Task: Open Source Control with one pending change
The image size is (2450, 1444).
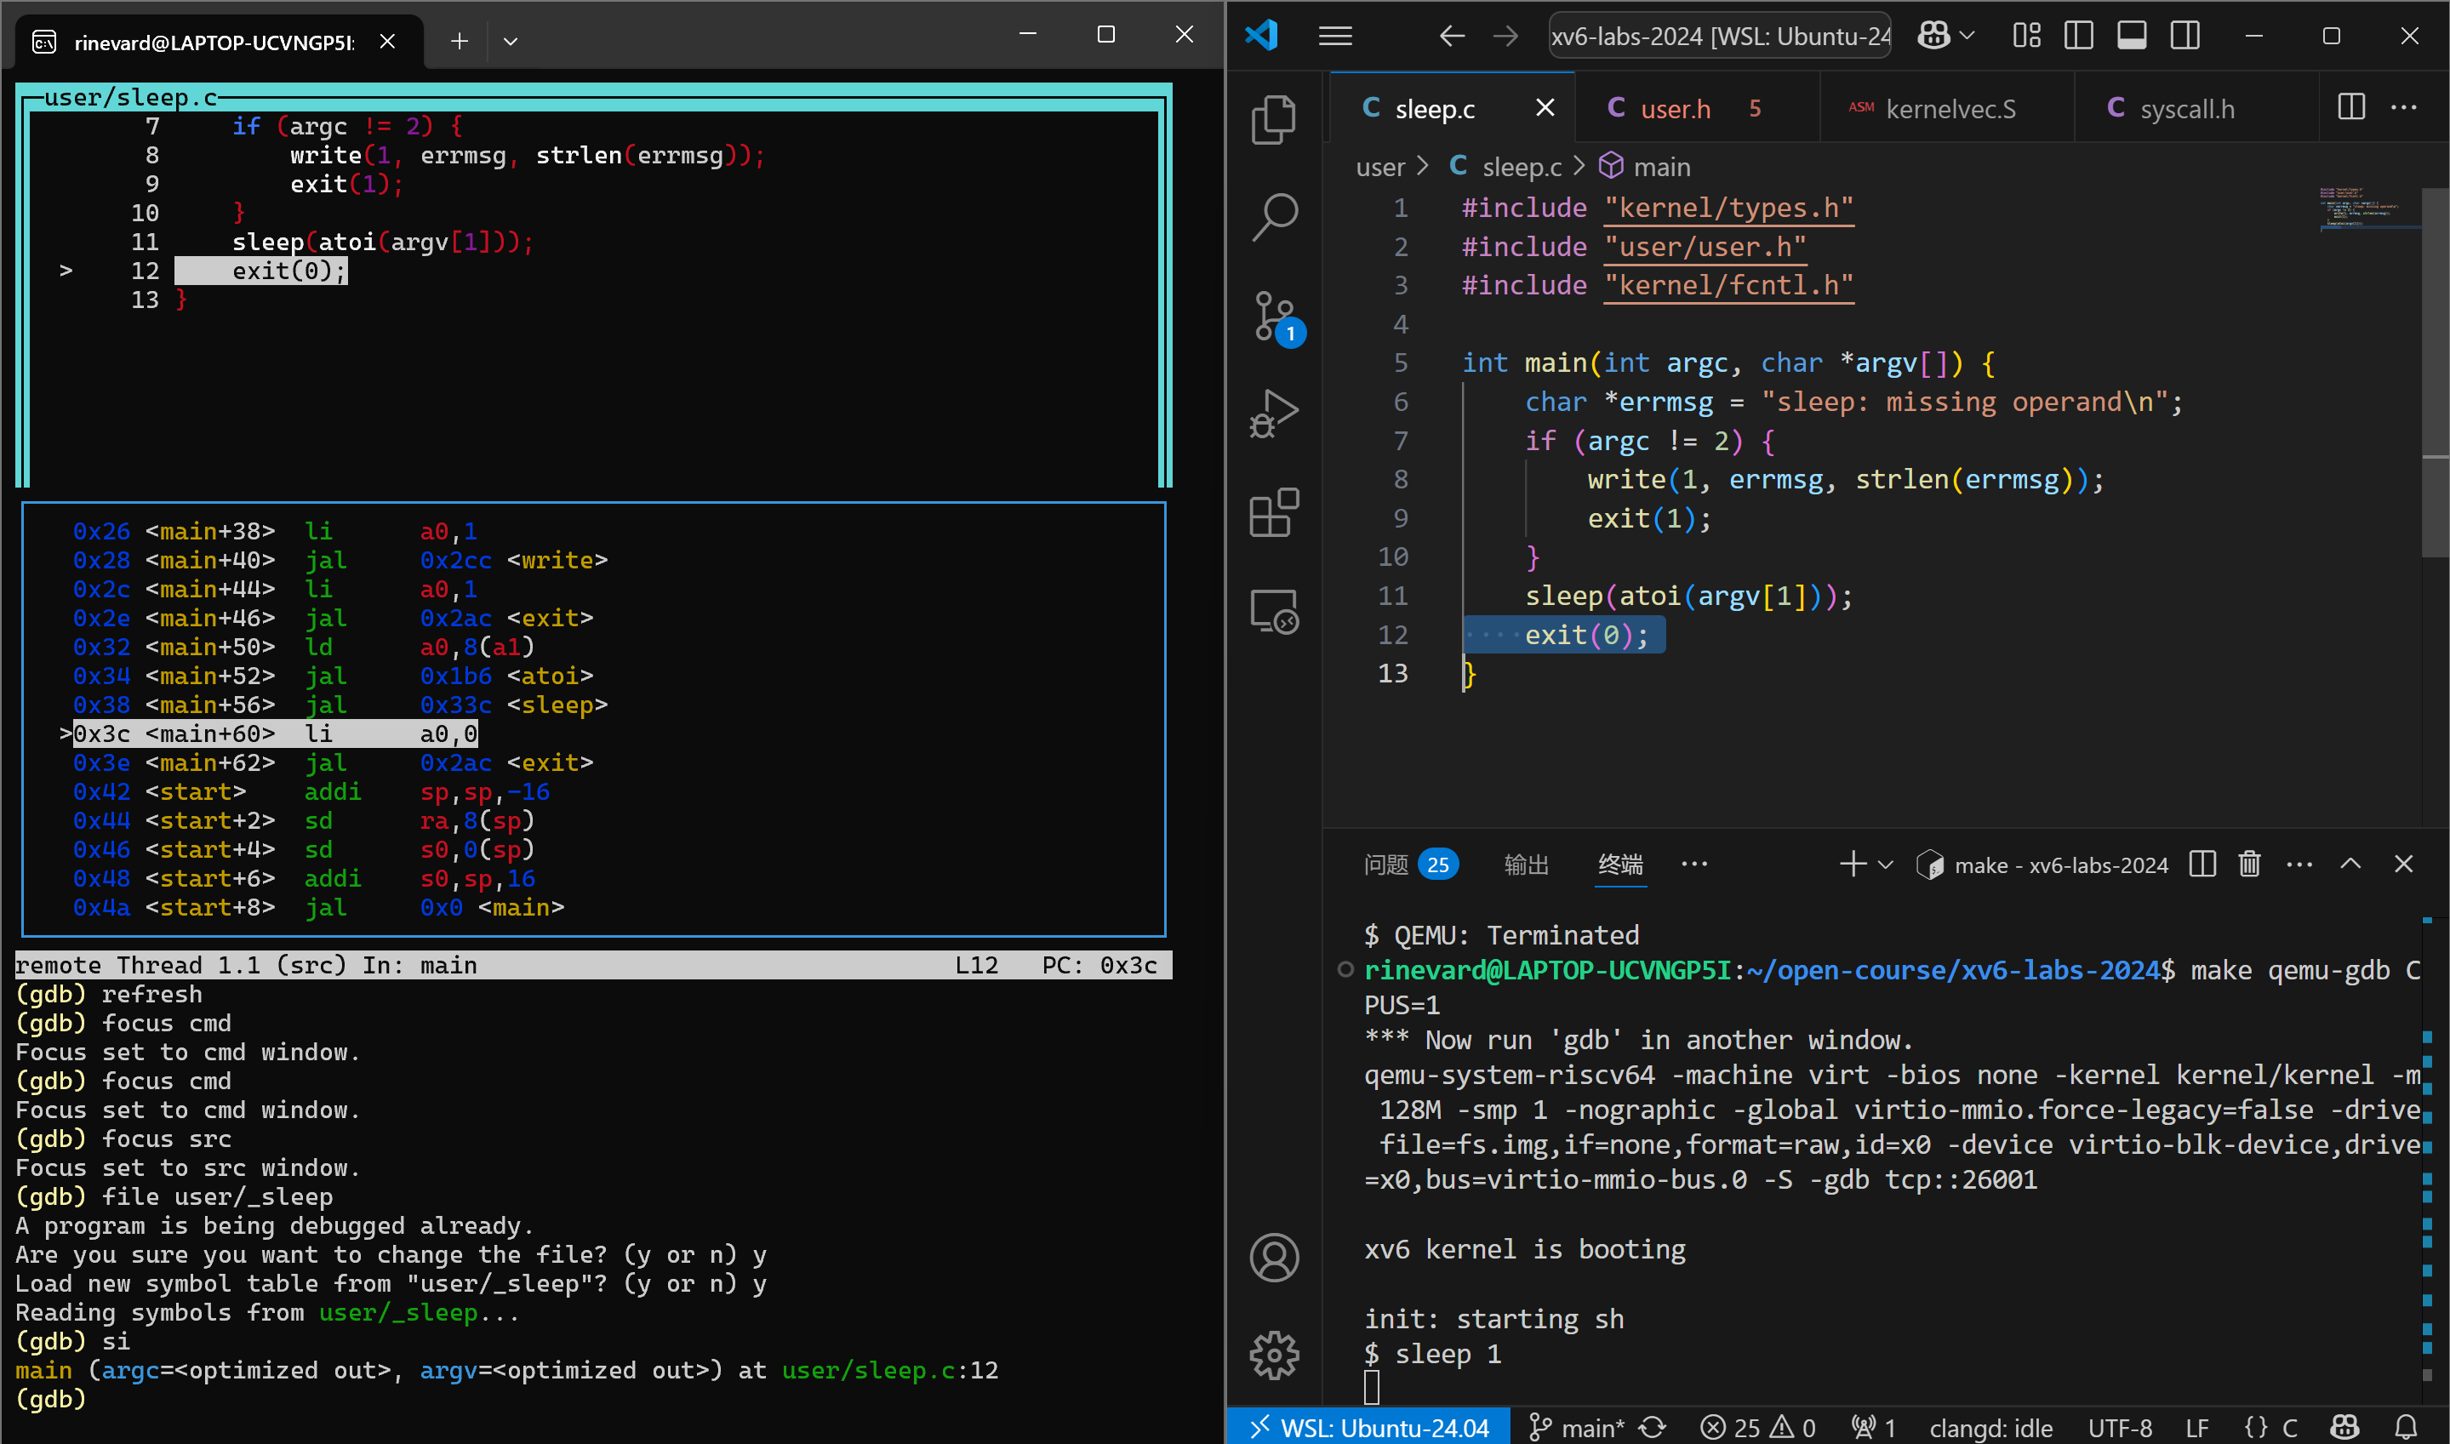Action: (x=1273, y=317)
